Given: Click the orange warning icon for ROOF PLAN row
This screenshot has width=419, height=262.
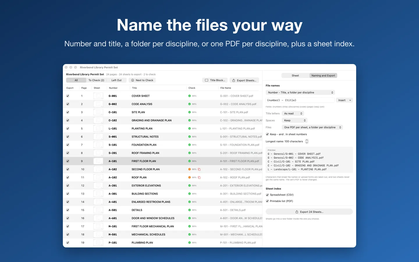Looking at the screenshot, I should pos(189,177).
